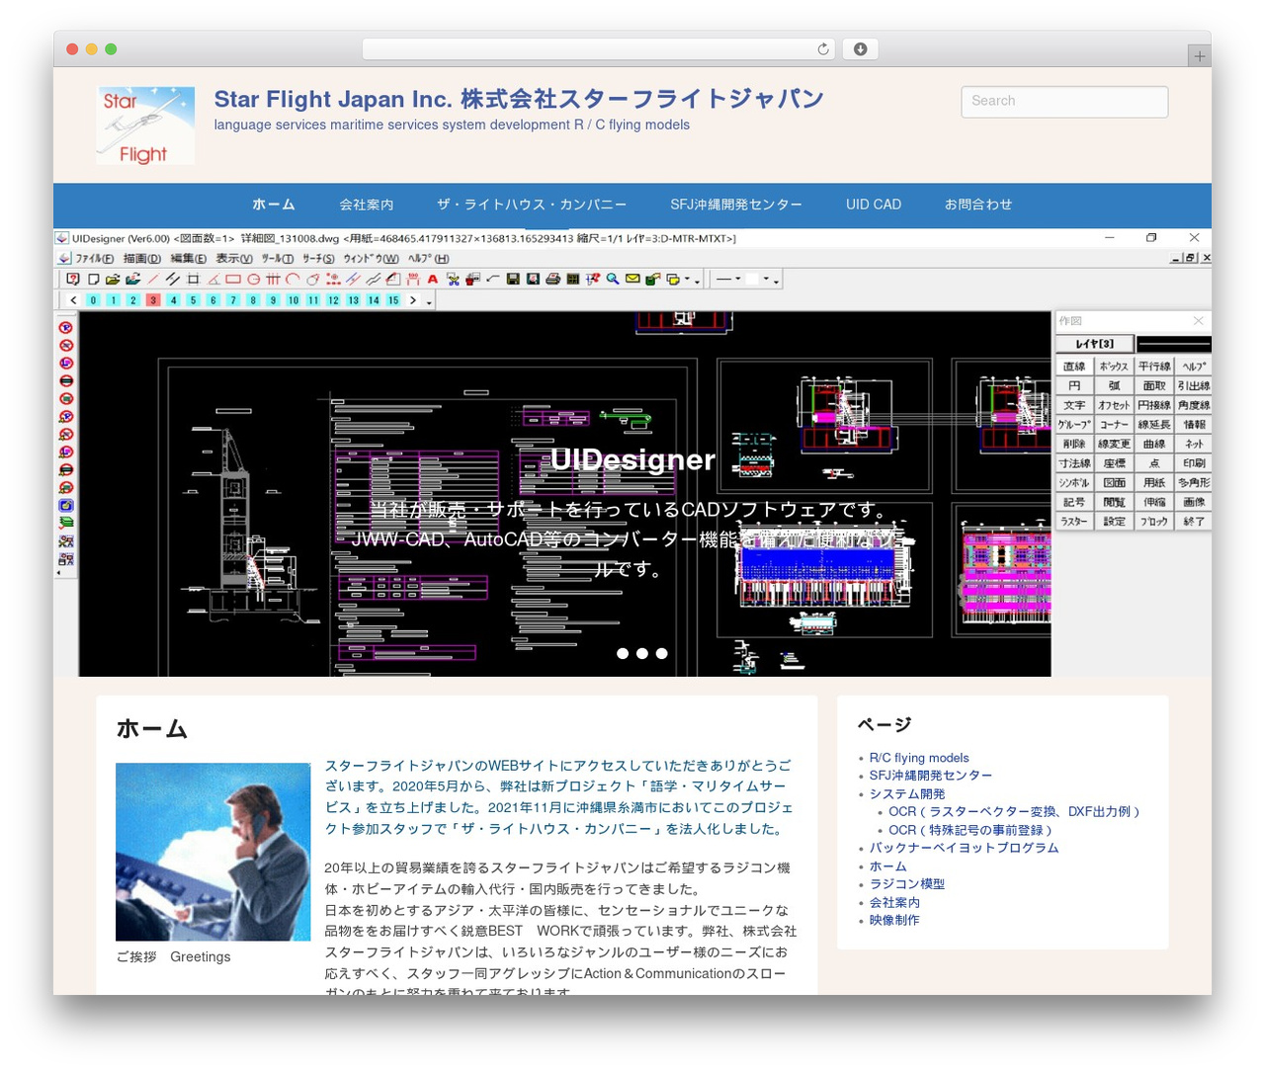Viewport: 1265px width, 1071px height.
Task: Click the UIDesigner slide heading
Action: click(632, 459)
